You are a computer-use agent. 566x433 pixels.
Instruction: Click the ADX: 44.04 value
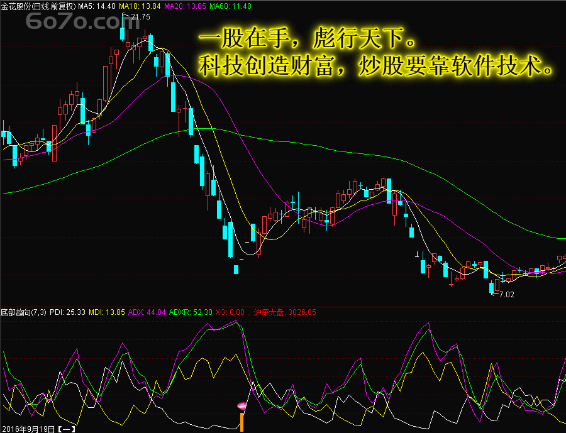click(147, 312)
